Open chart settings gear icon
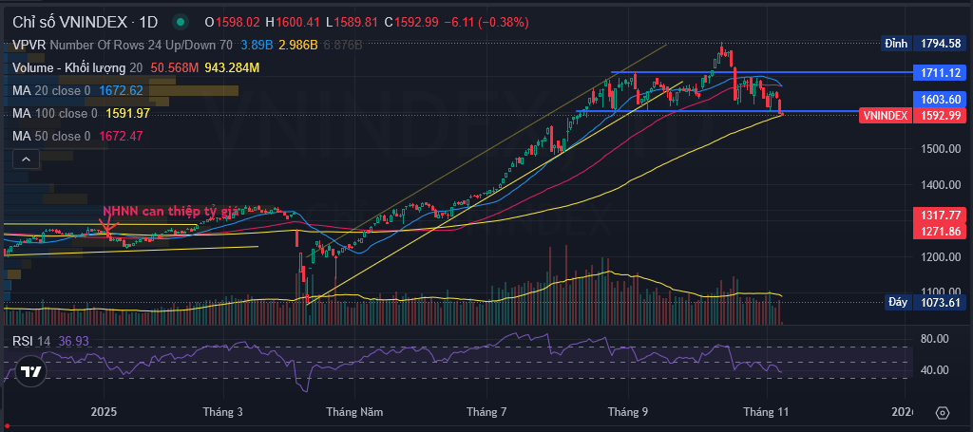The image size is (973, 432). pyautogui.click(x=942, y=413)
